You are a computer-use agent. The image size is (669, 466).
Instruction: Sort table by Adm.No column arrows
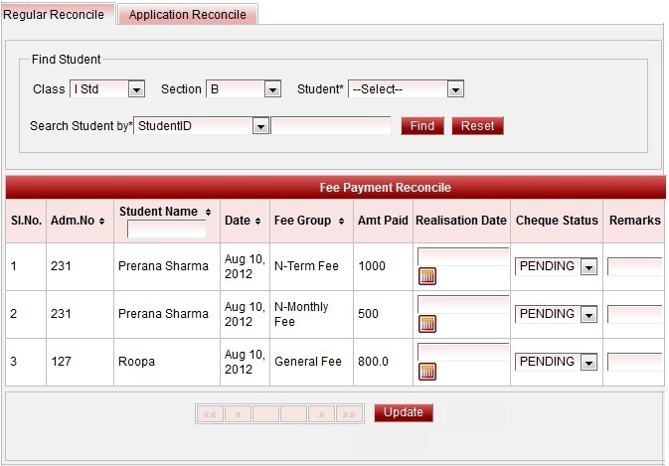[x=101, y=221]
